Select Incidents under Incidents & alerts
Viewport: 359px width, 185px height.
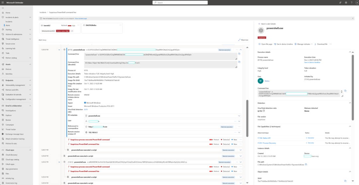[x=9, y=22]
